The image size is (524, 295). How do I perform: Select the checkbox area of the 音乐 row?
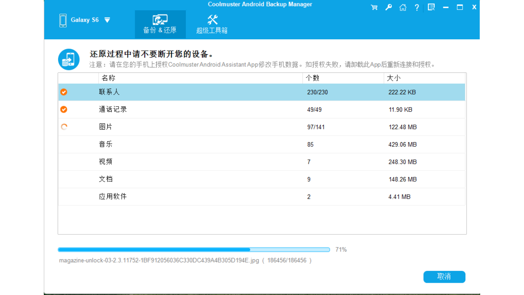point(64,144)
